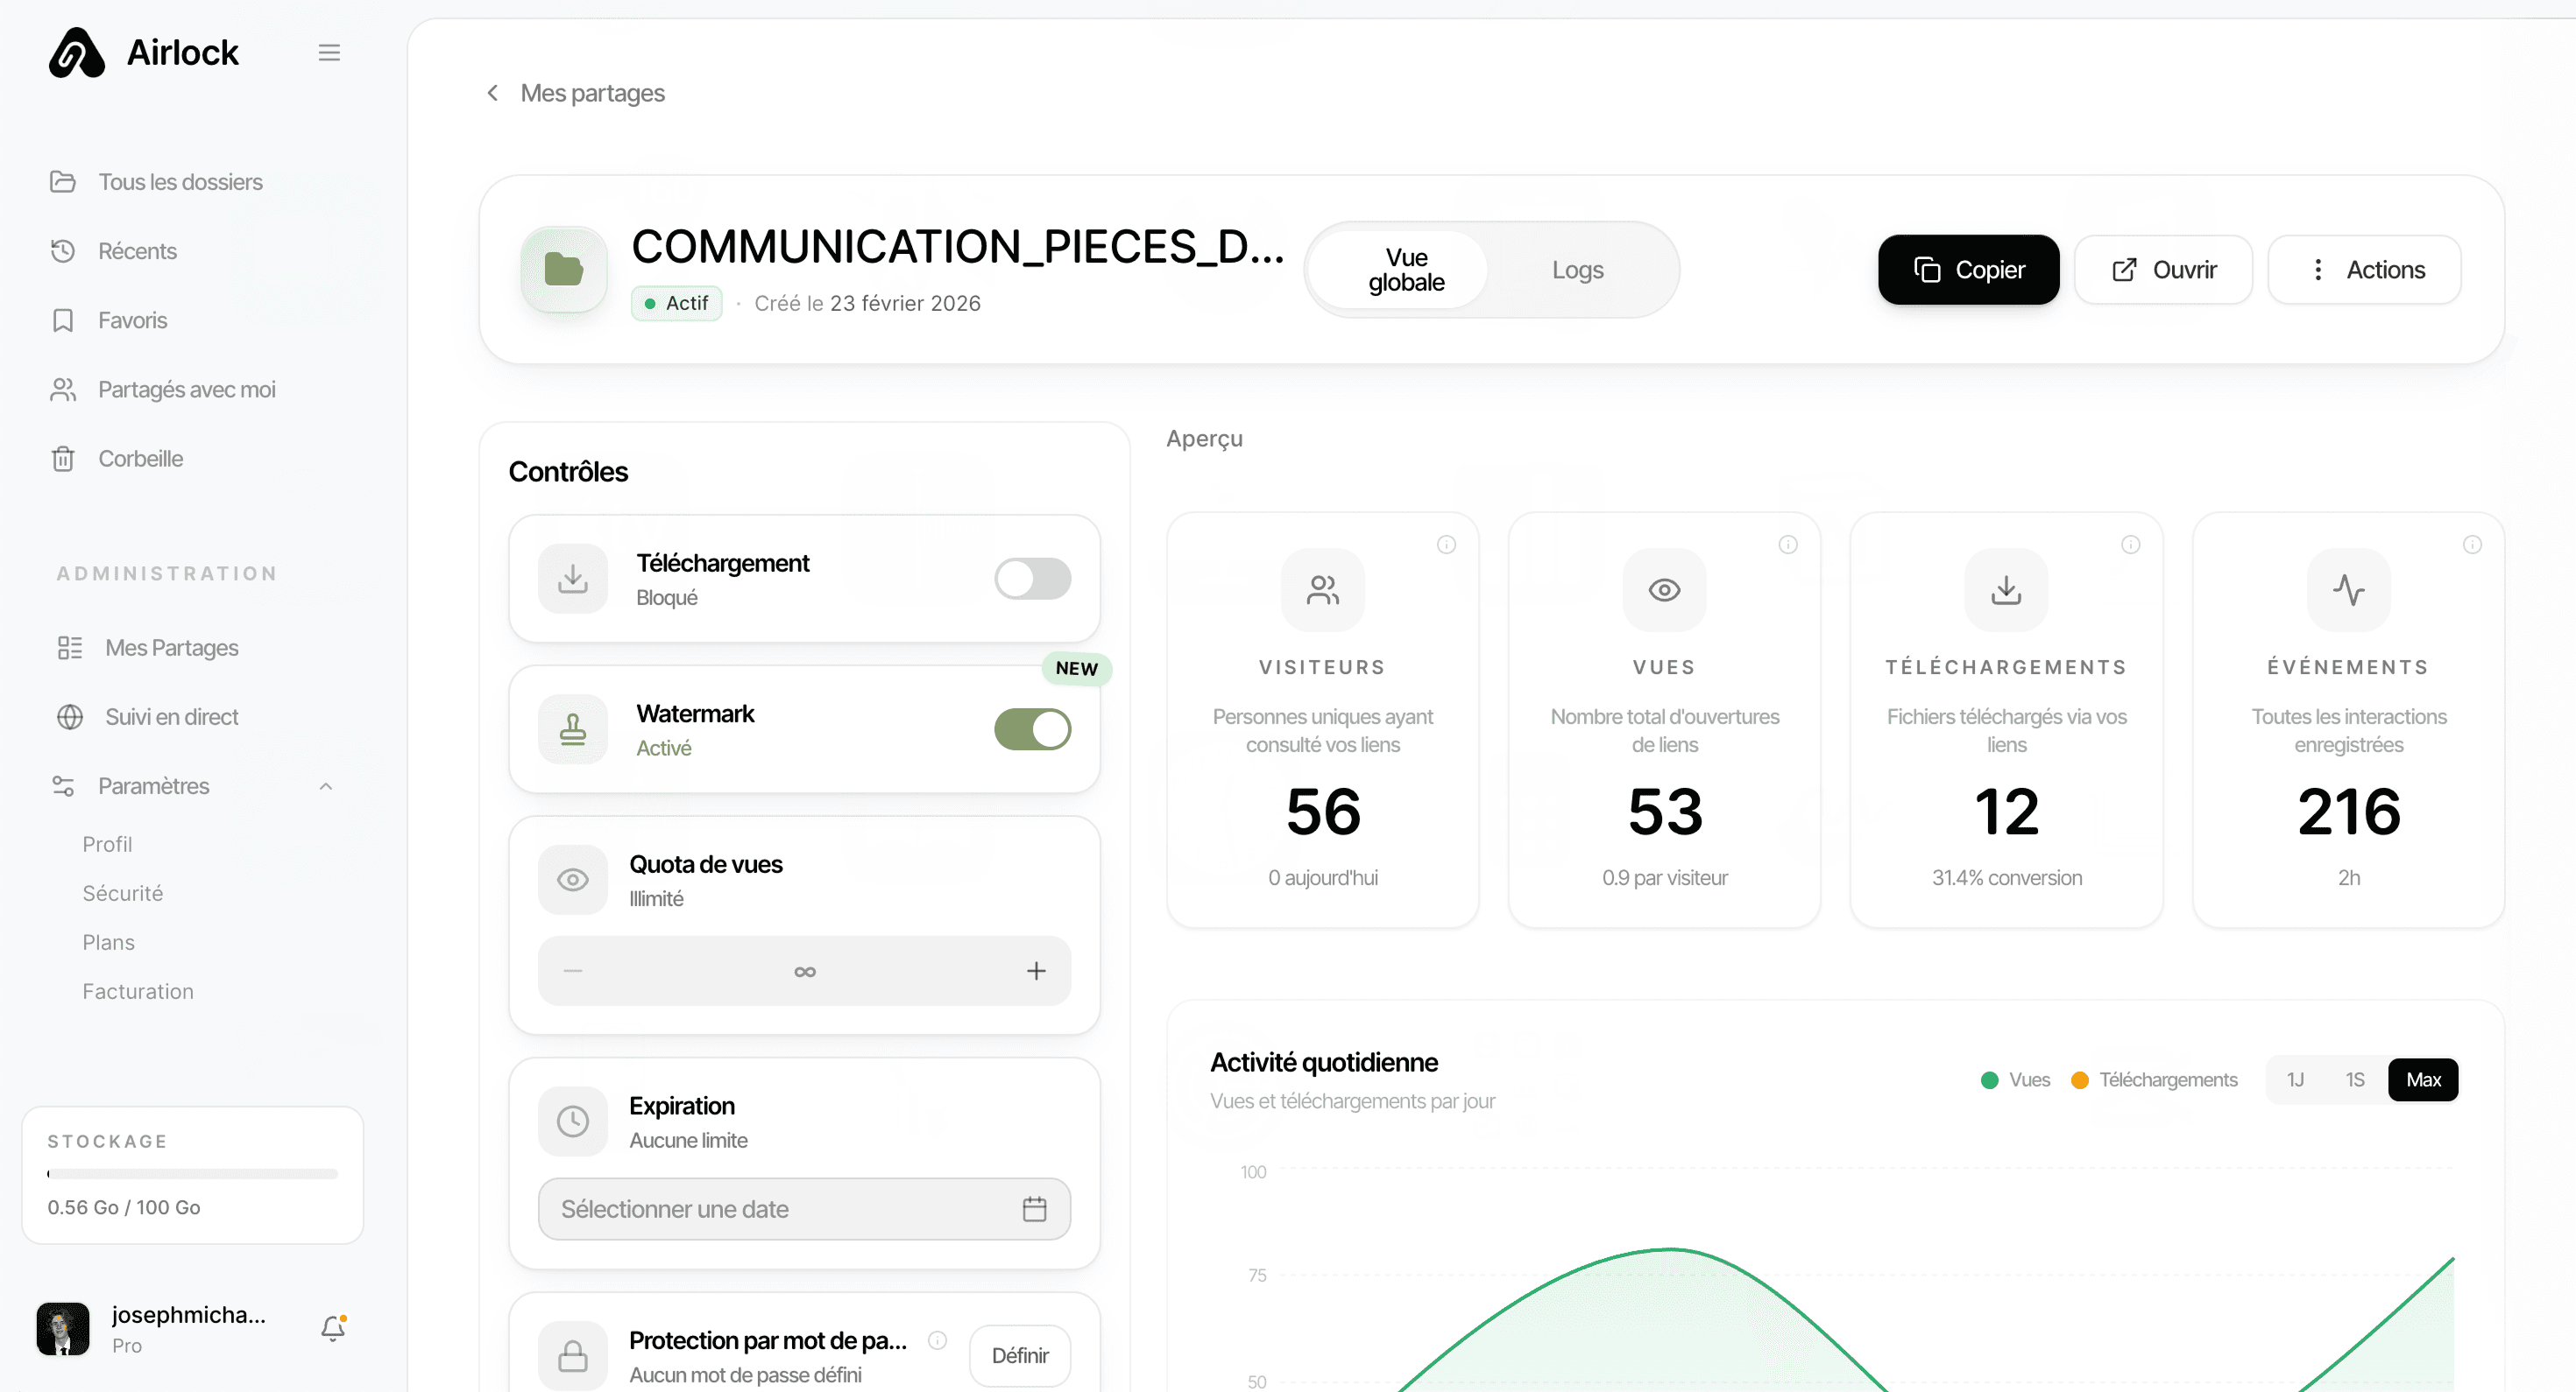2576x1392 pixels.
Task: Toggle the Téléchargements legend series
Action: point(2155,1080)
